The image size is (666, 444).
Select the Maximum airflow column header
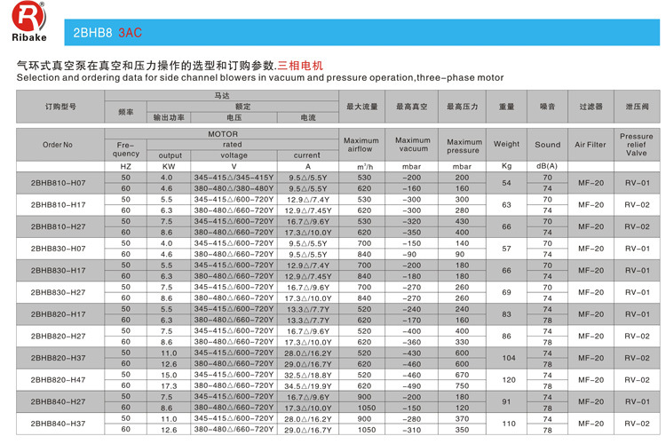(x=361, y=145)
